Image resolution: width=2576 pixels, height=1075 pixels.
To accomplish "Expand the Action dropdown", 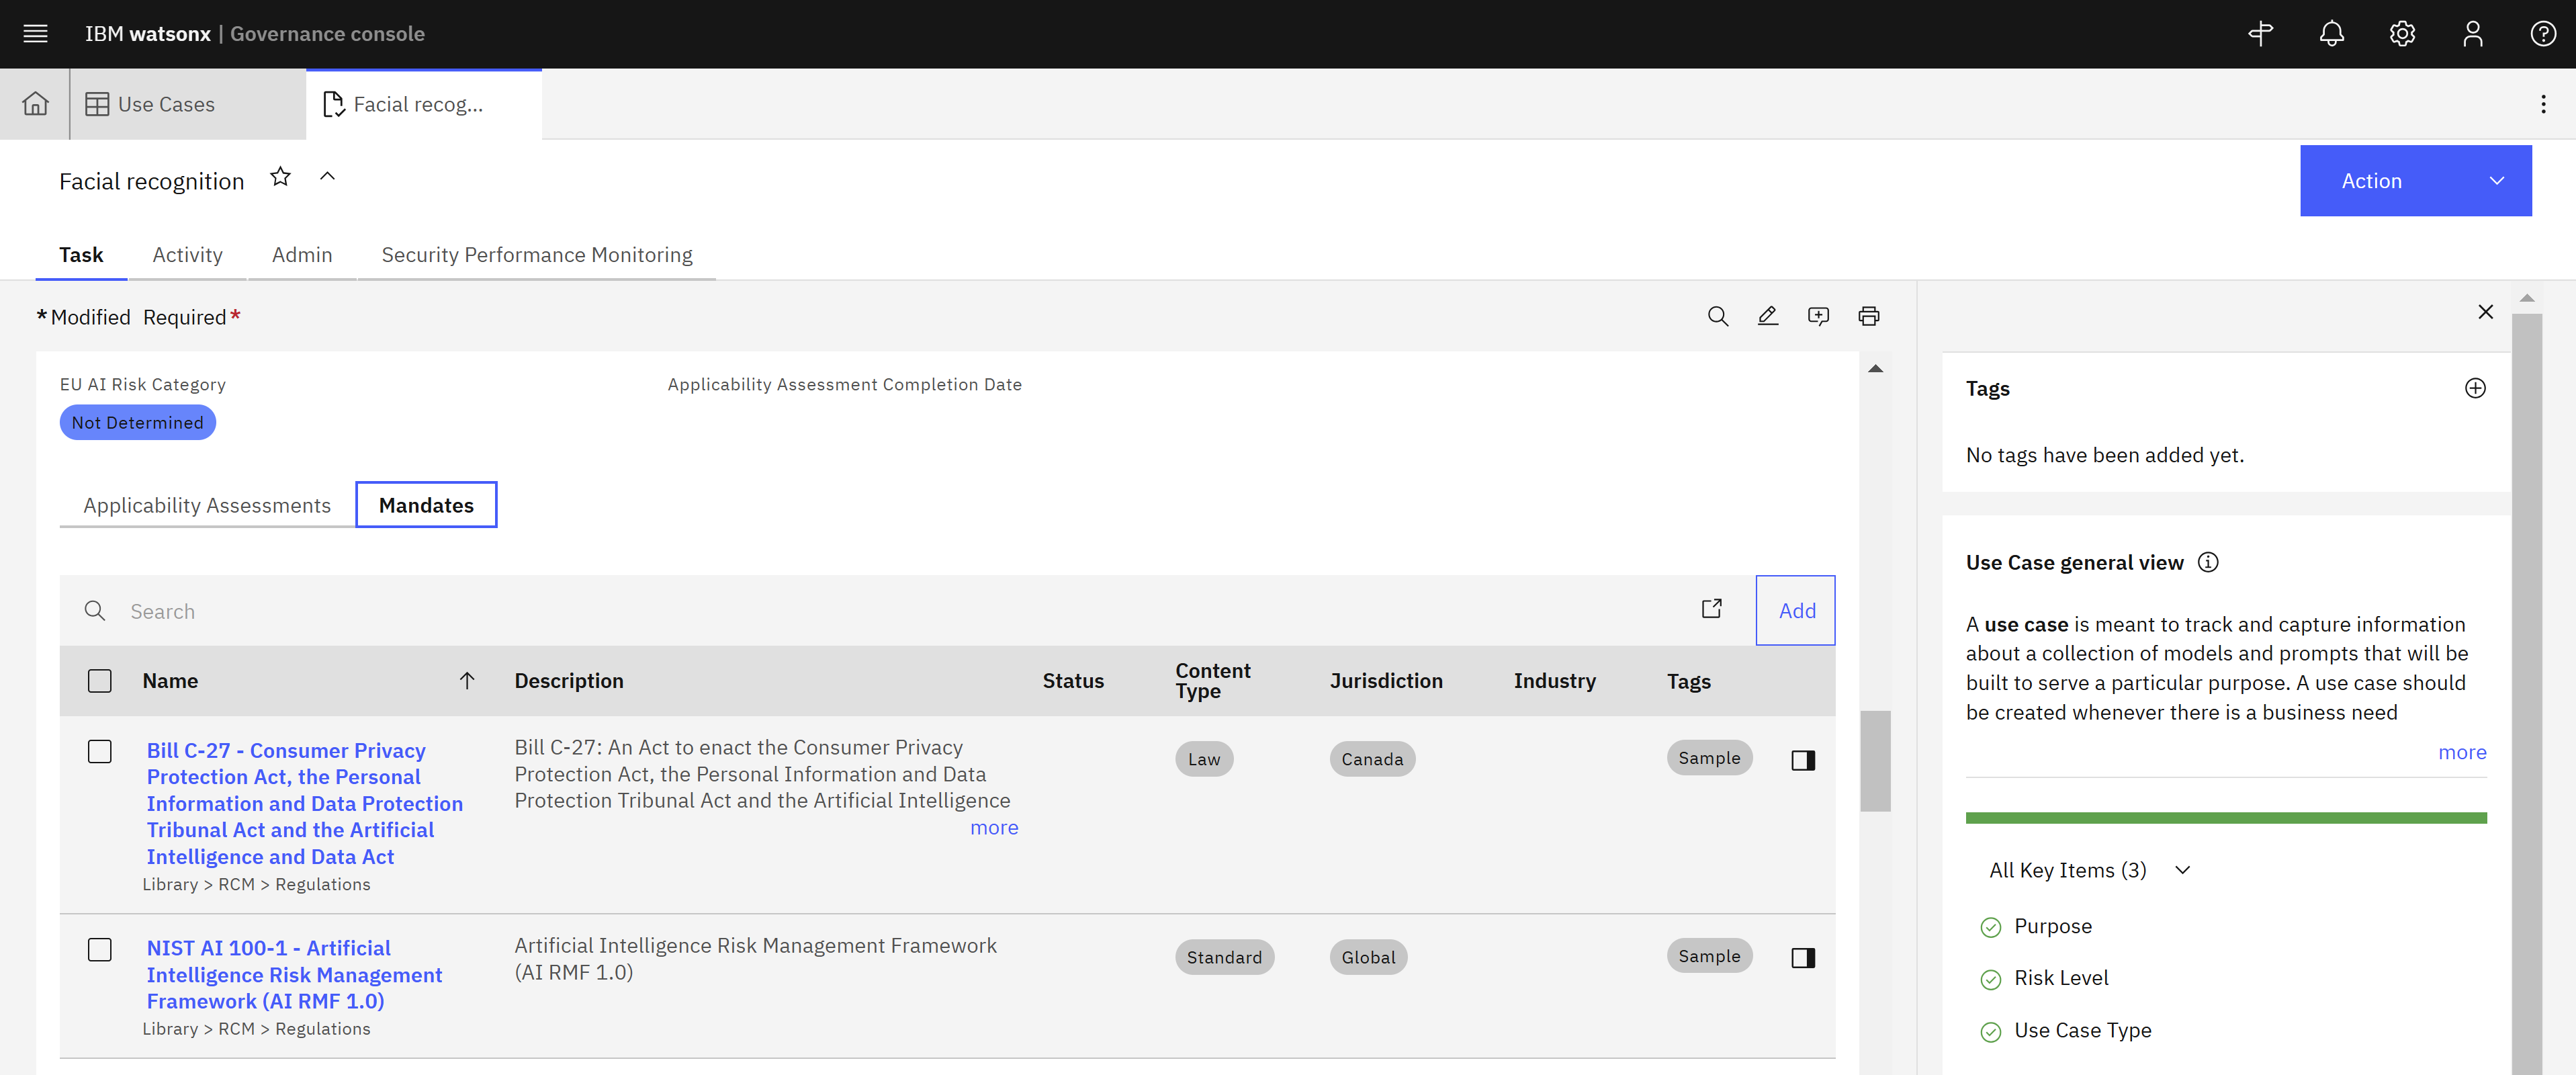I will [2416, 180].
